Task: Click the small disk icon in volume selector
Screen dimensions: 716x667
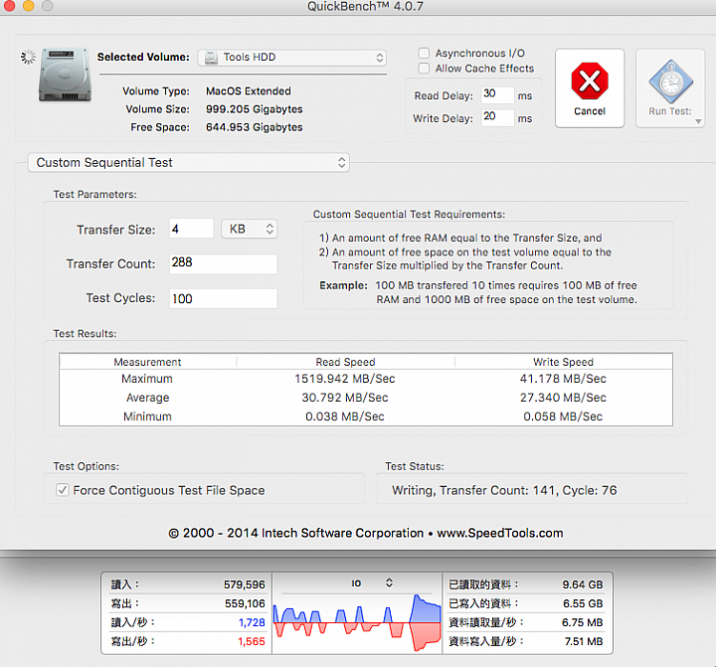Action: 211,58
